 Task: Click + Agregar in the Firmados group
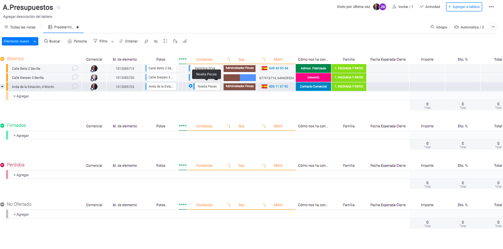coord(21,136)
